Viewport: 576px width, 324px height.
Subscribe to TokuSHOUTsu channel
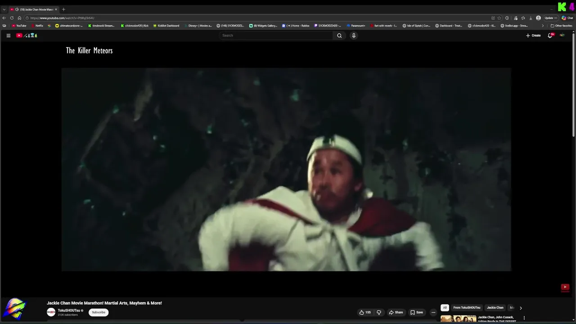[99, 312]
